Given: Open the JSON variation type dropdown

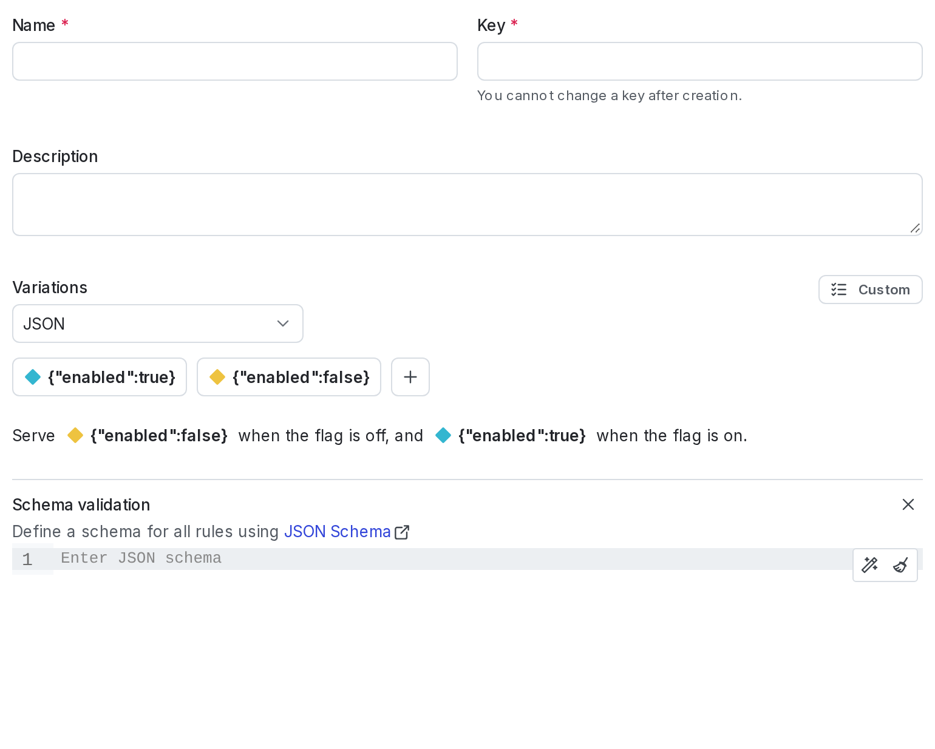Looking at the screenshot, I should [157, 324].
